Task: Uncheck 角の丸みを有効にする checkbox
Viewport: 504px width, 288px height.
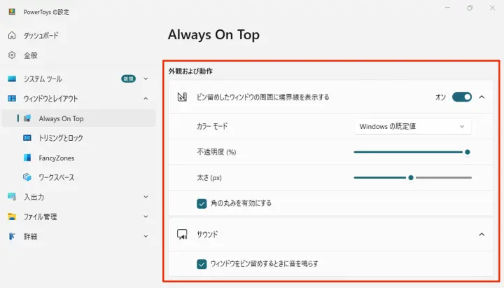Action: point(202,203)
